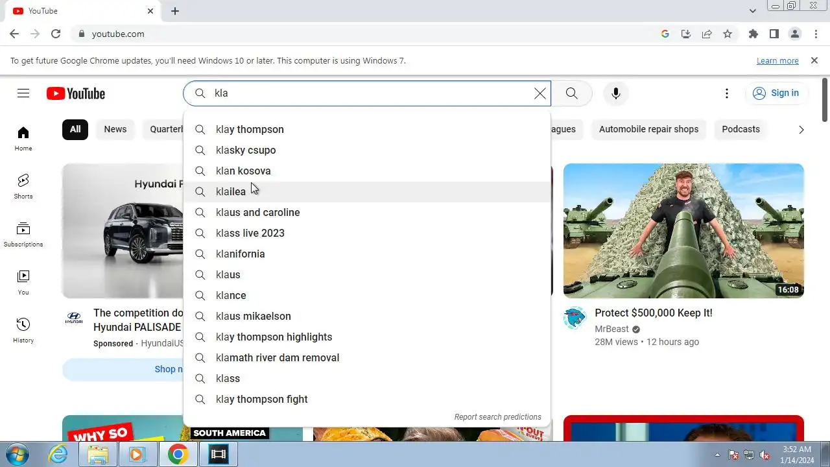Click the taskbar volume speaker icon
Screen dimensions: 830x467
pyautogui.click(x=765, y=455)
